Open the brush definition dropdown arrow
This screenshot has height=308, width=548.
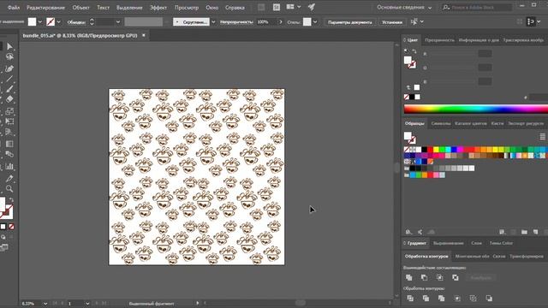pyautogui.click(x=213, y=21)
